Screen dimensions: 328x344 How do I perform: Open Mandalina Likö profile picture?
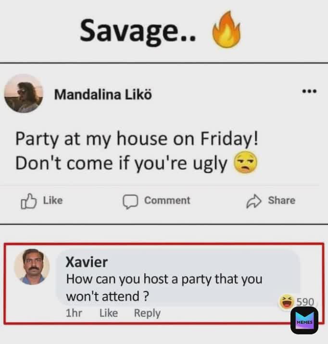click(x=24, y=93)
